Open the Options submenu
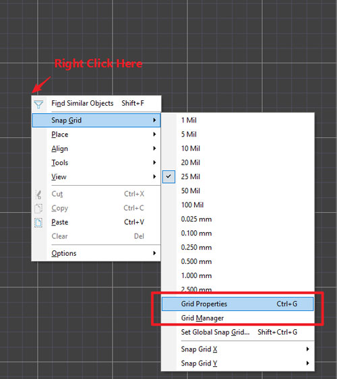 pyautogui.click(x=96, y=253)
